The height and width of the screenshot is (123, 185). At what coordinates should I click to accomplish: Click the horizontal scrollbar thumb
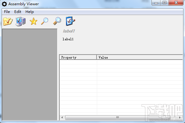(x=118, y=117)
